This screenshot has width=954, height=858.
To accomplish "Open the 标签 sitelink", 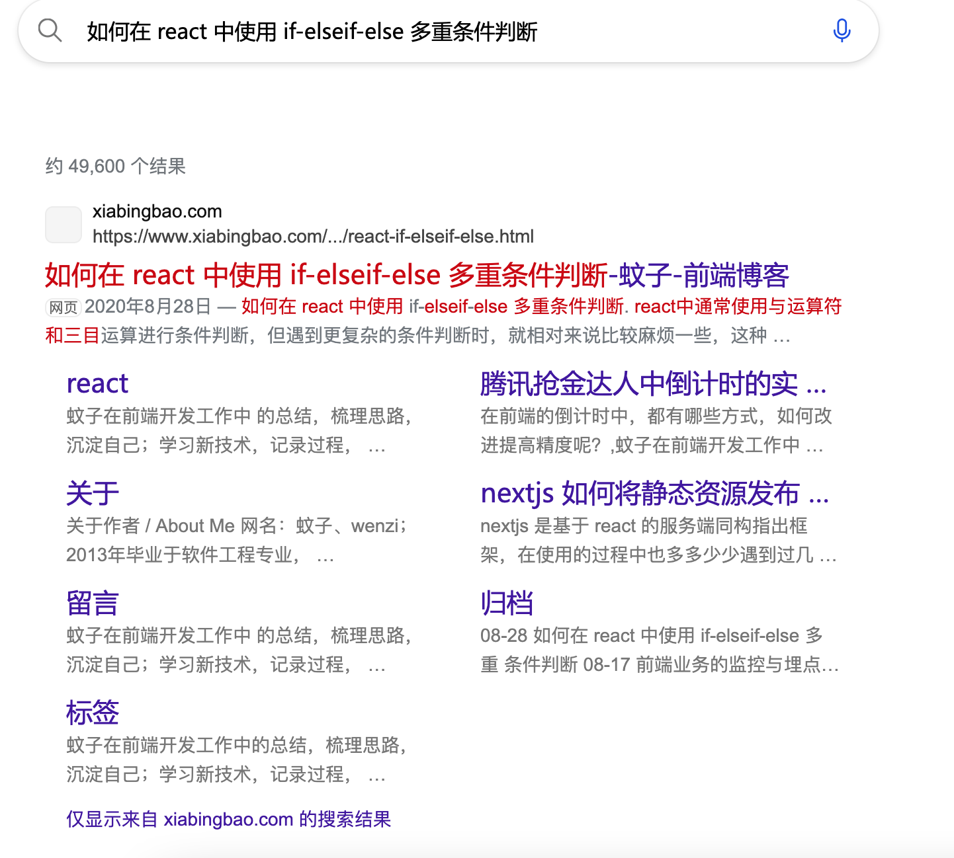I will 93,713.
